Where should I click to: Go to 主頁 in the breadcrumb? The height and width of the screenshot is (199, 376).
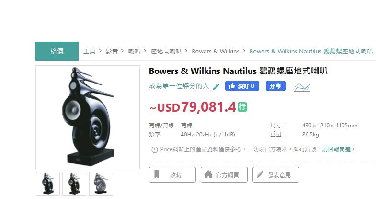click(89, 51)
